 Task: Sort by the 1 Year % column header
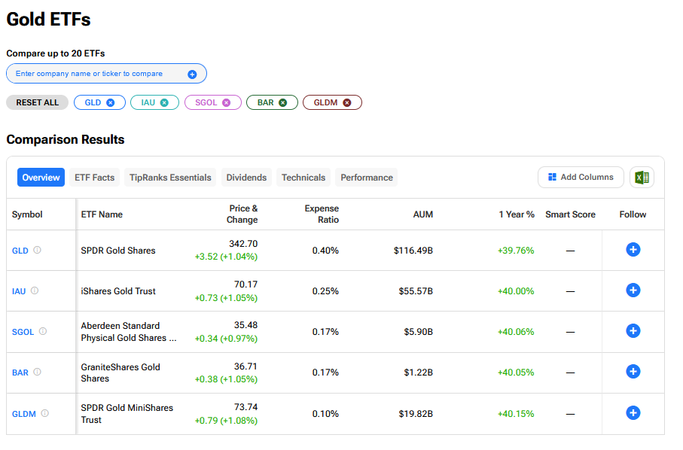(517, 214)
